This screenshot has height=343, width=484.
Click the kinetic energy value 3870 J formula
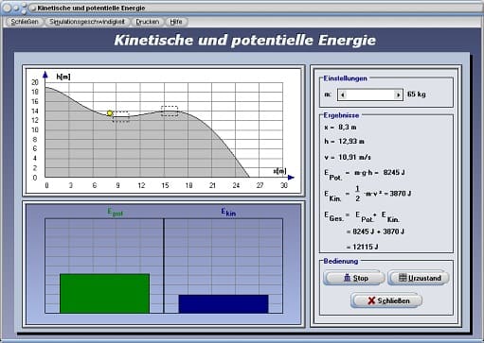point(367,194)
